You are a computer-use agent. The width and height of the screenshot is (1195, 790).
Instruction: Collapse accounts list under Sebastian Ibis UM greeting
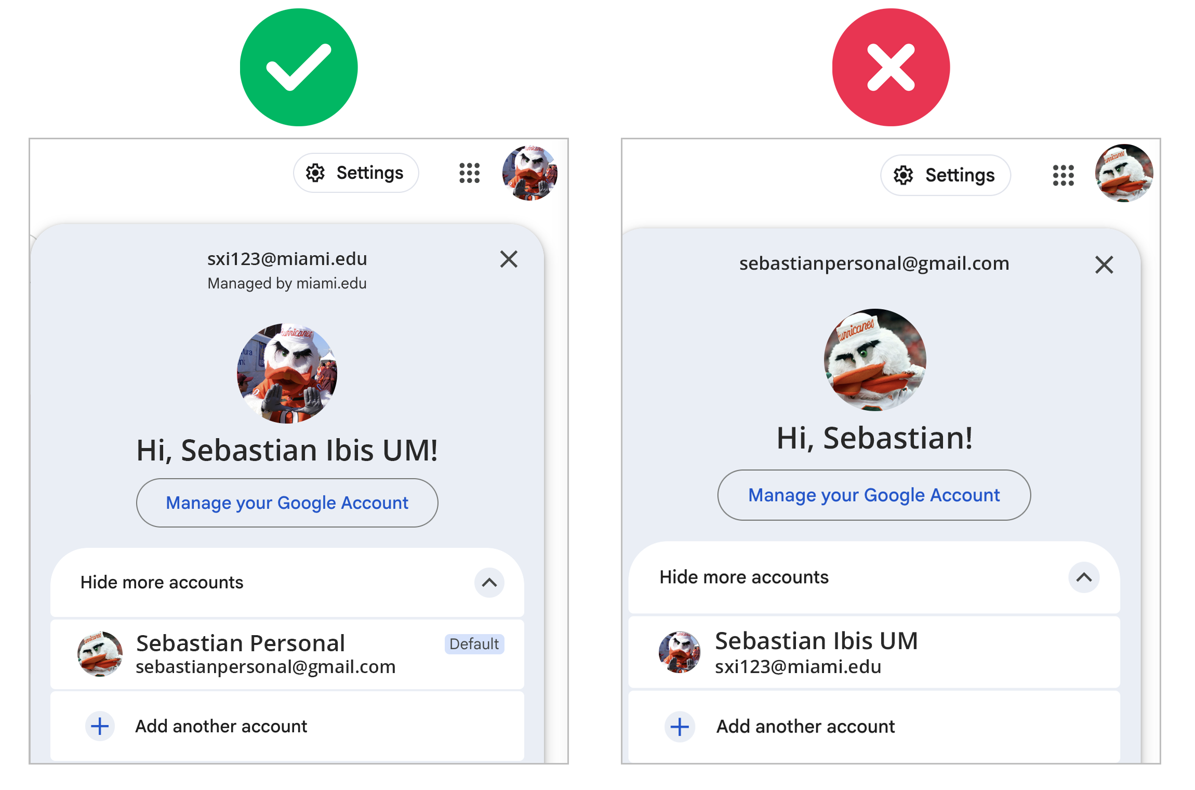(489, 583)
